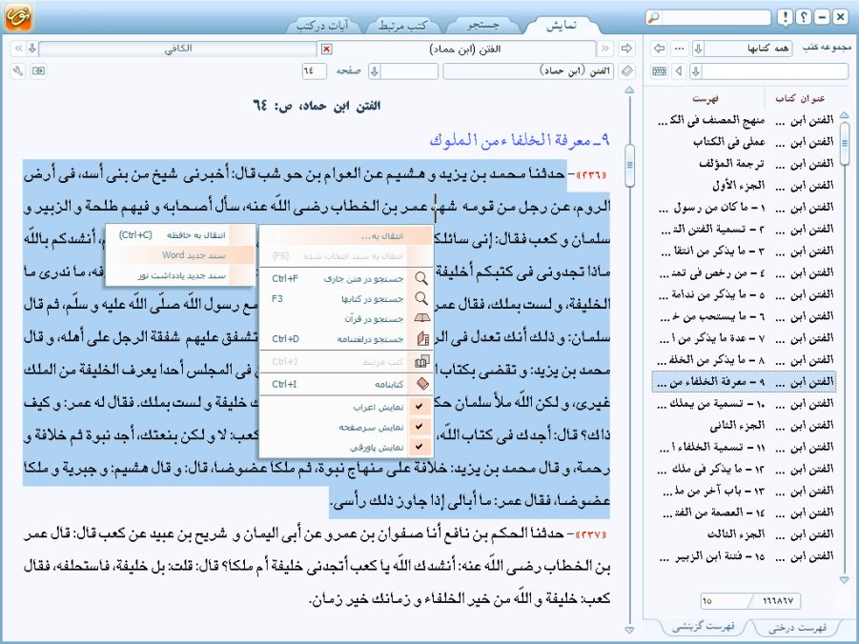Switch to the نمایش tab
Screen dimensions: 859x644
tap(561, 25)
